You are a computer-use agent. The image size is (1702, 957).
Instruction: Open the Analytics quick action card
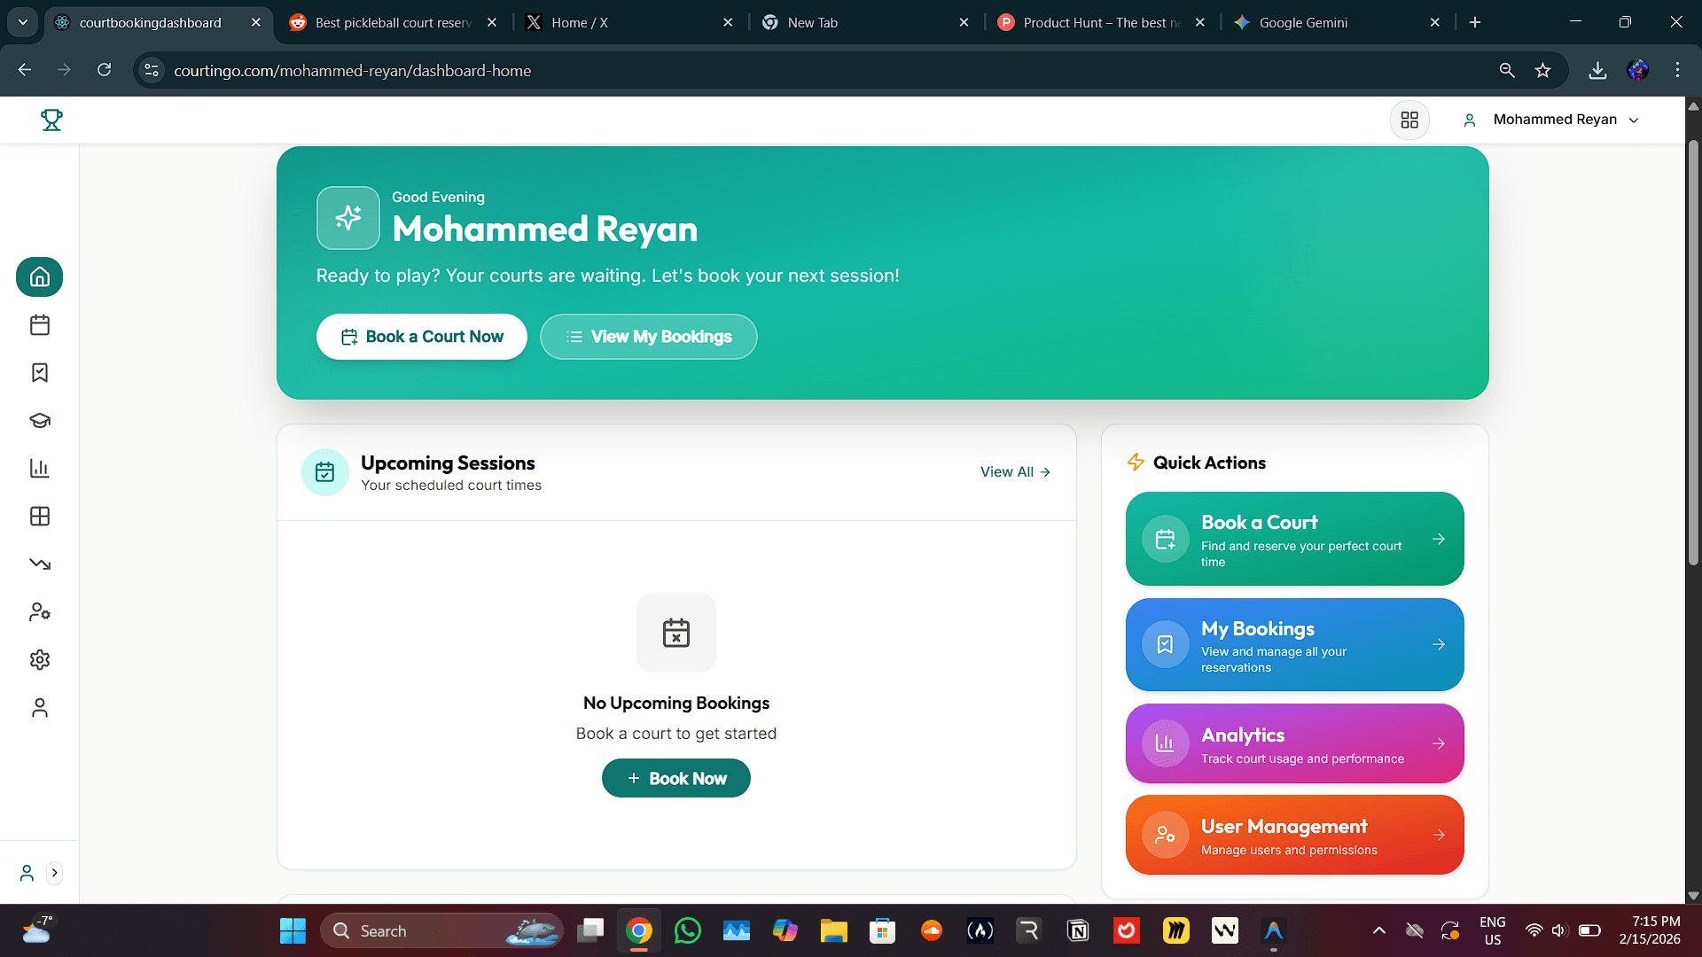pyautogui.click(x=1294, y=744)
